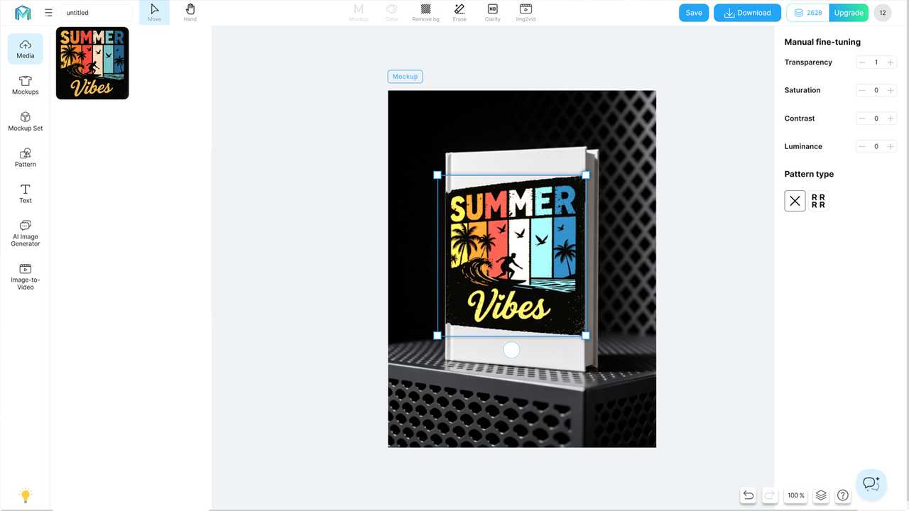Screen dimensions: 909x511
Task: Open the chat support bubble
Action: tap(871, 484)
